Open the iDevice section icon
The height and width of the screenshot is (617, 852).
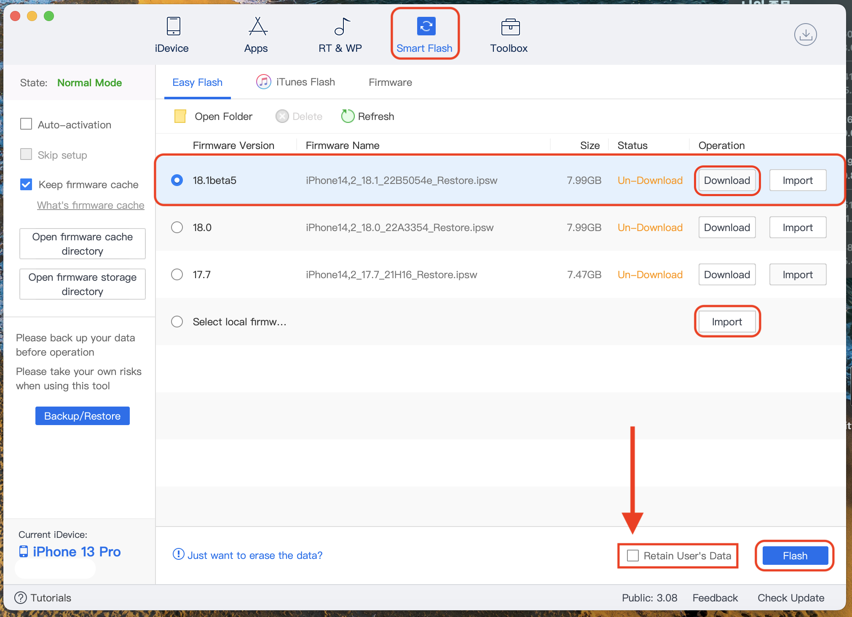pyautogui.click(x=173, y=27)
